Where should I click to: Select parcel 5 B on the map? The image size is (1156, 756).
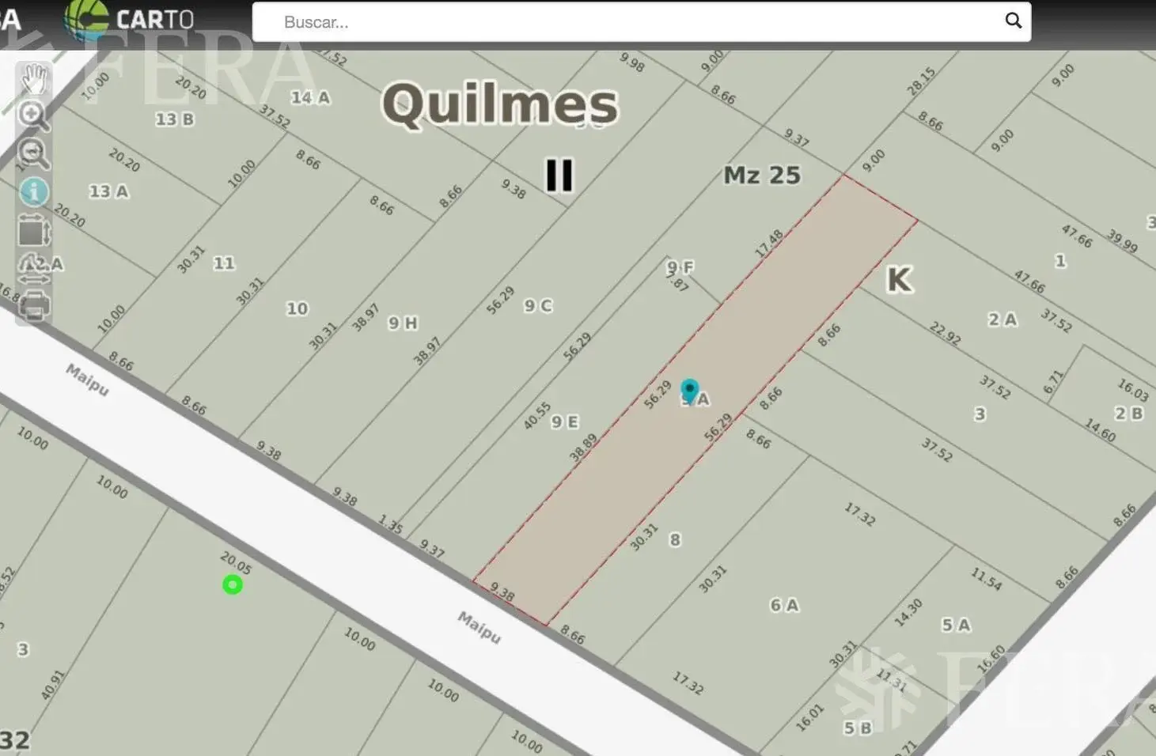pos(858,728)
